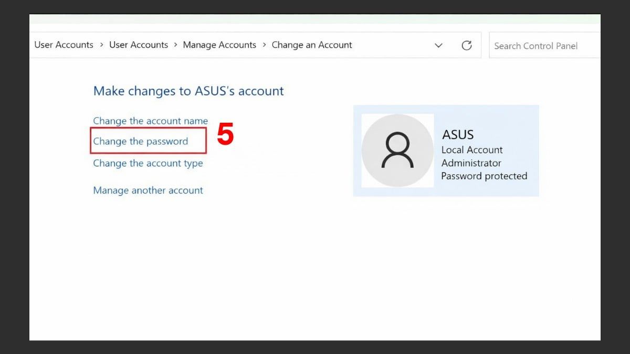Viewport: 630px width, 354px height.
Task: Navigate to Manage Accounts via the breadcrumb
Action: 219,45
